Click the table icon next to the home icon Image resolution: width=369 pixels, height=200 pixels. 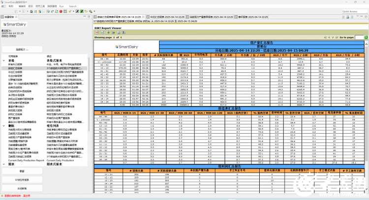pyautogui.click(x=35, y=11)
